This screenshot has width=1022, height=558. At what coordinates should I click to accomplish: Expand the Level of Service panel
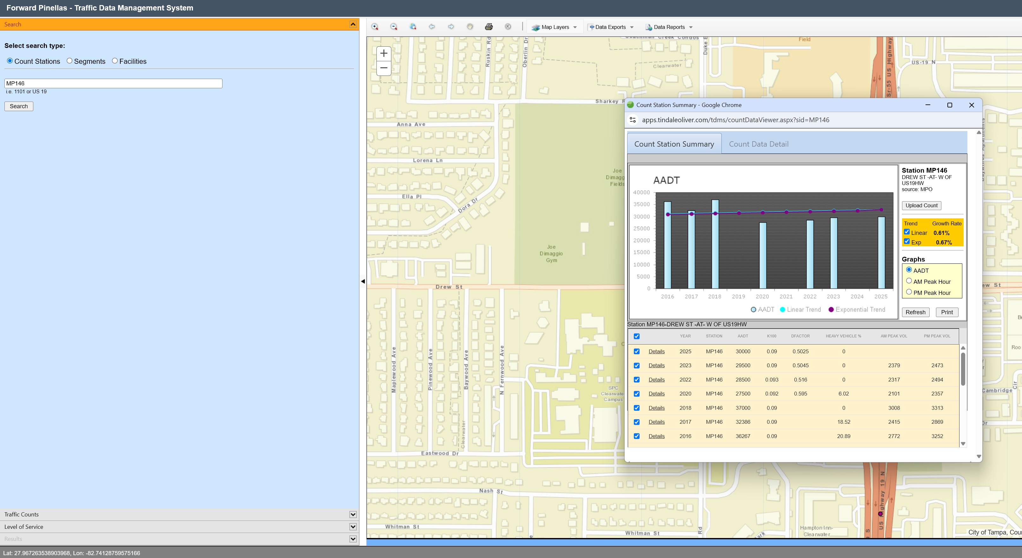coord(353,527)
